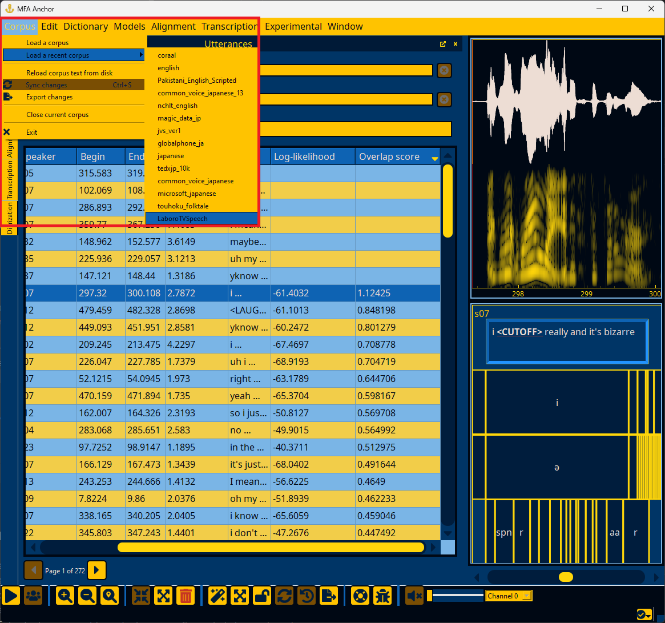The height and width of the screenshot is (623, 665).
Task: Close the Utterances panel
Action: (456, 44)
